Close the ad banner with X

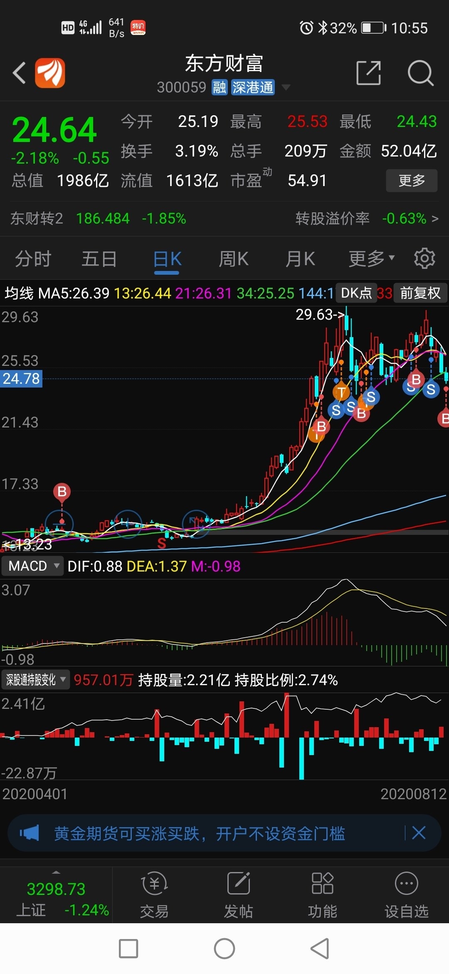419,833
